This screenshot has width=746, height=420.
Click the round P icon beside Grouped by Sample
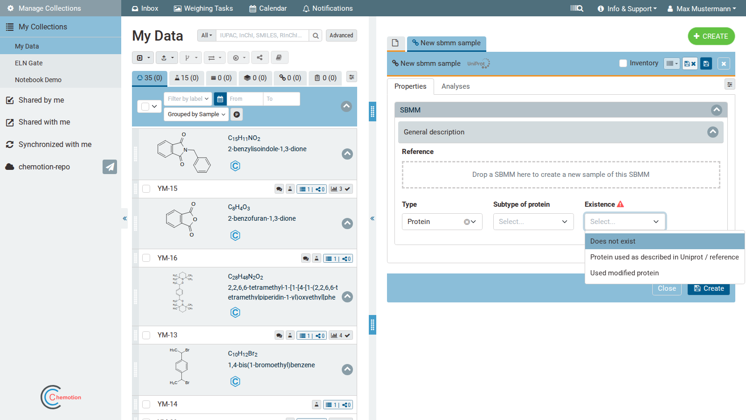(237, 114)
